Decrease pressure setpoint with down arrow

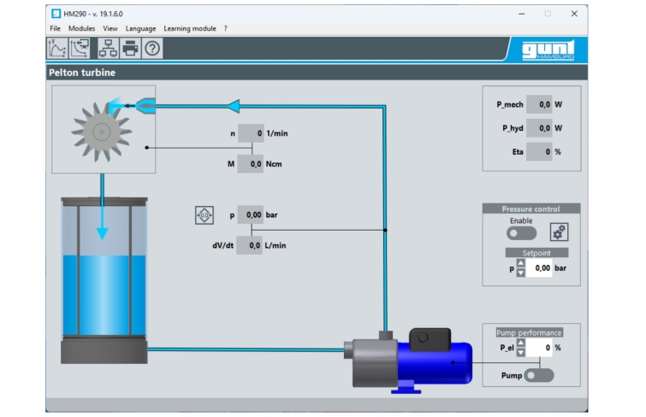pos(519,273)
